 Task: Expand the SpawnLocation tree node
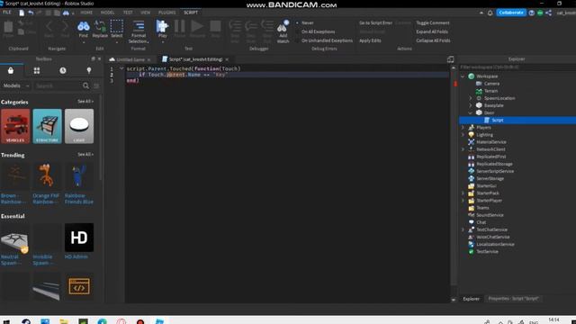471,98
